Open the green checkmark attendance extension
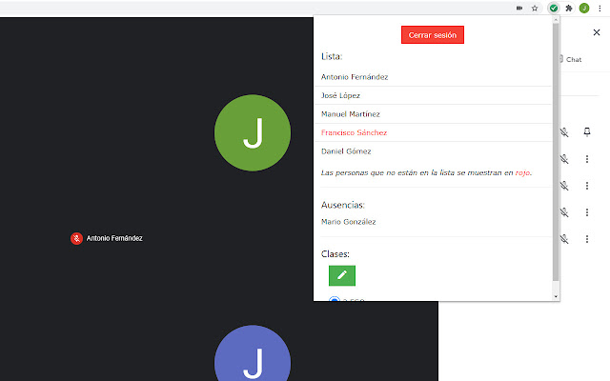 click(x=554, y=9)
